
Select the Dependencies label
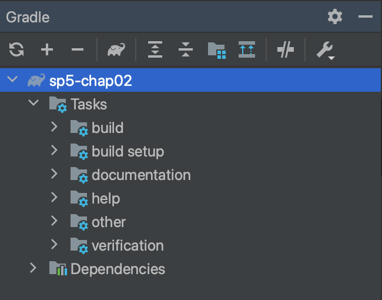(x=118, y=269)
